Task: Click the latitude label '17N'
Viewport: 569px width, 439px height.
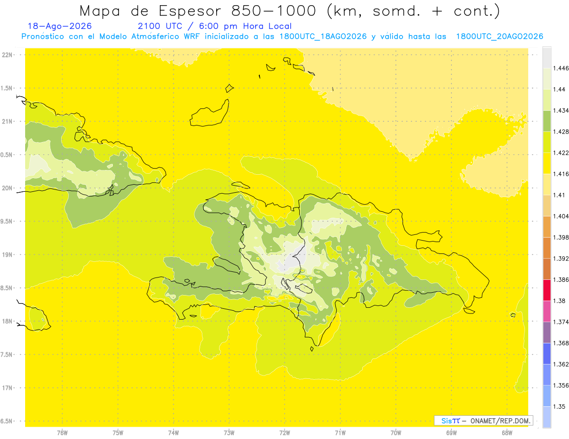Action: 8,388
